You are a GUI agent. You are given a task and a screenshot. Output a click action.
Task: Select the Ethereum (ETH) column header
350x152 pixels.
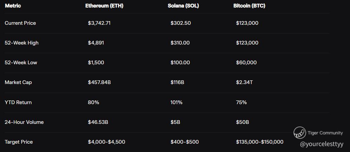click(104, 6)
